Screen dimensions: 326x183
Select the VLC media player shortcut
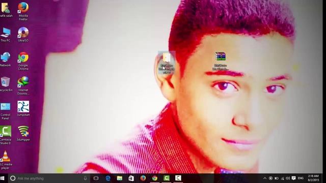coord(6,160)
